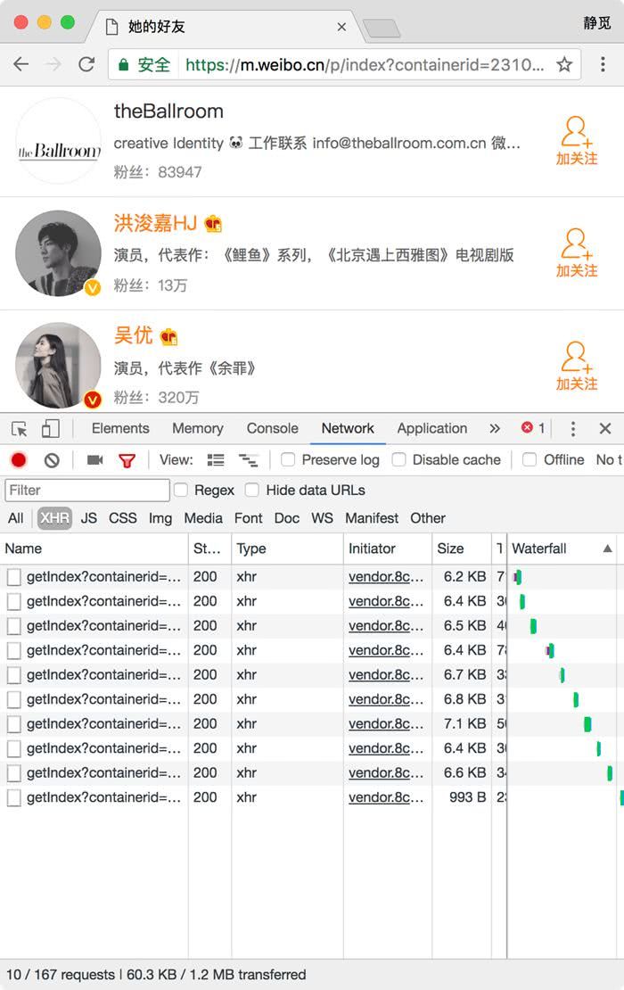
Task: Sort by the Waterfall column arrow
Action: pyautogui.click(x=608, y=549)
